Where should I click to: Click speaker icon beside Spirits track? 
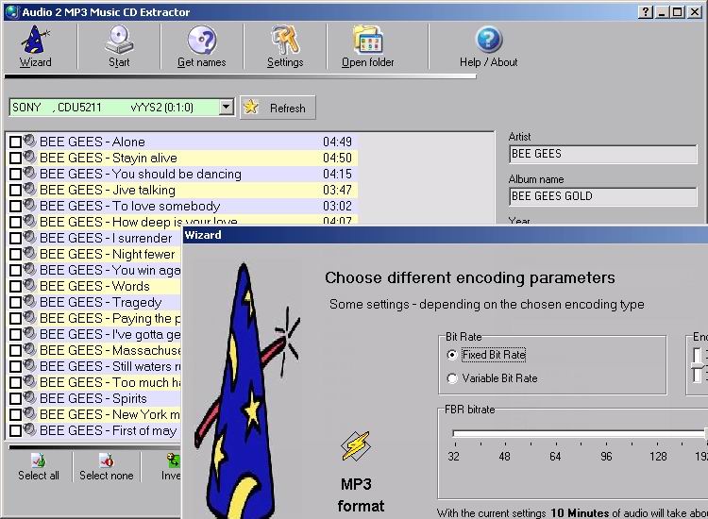click(x=29, y=397)
